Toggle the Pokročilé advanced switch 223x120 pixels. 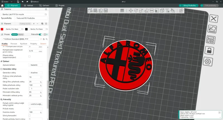tap(40, 34)
